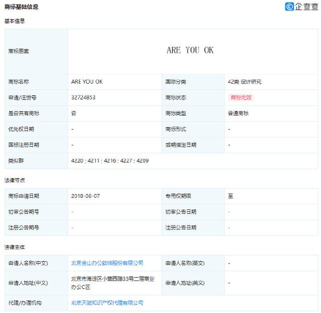Screen dimensions: 321x313
Task: Click the trademark name value ARE YOU OK
Action: pyautogui.click(x=87, y=82)
